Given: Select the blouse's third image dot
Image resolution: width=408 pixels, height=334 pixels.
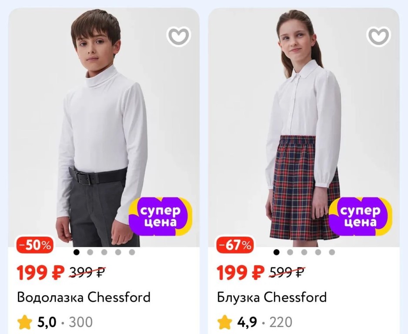Looking at the screenshot, I should 304,252.
